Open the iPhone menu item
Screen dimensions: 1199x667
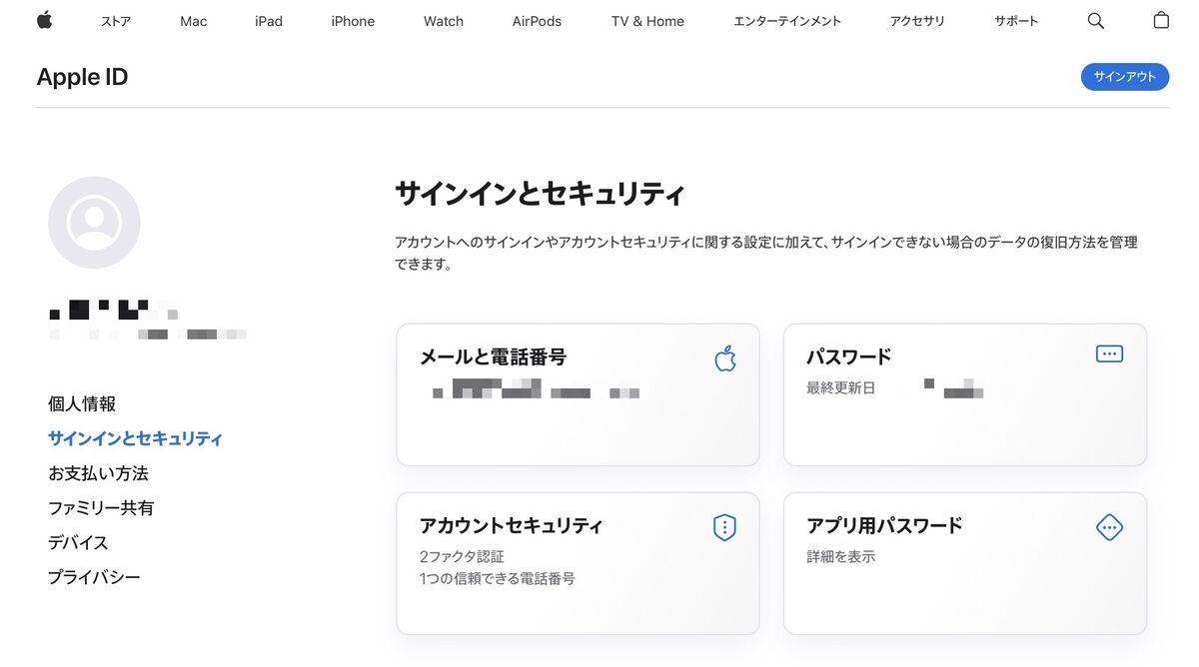point(353,21)
